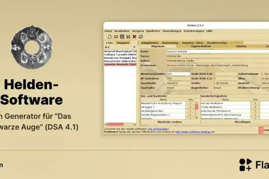The image size is (269, 179).
Task: Click the wiki.helden-software.de/bugs link
Action: (x=193, y=132)
